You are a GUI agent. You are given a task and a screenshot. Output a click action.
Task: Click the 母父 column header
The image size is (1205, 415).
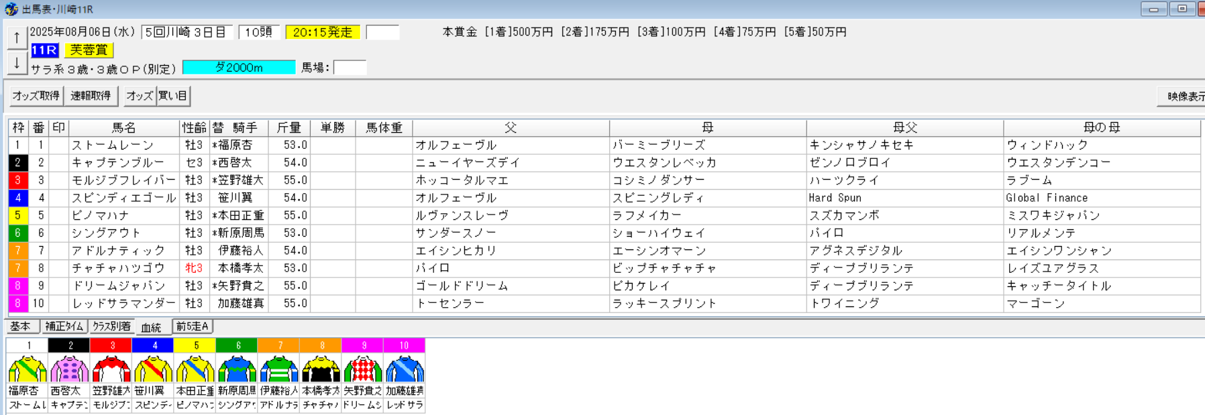click(x=904, y=127)
